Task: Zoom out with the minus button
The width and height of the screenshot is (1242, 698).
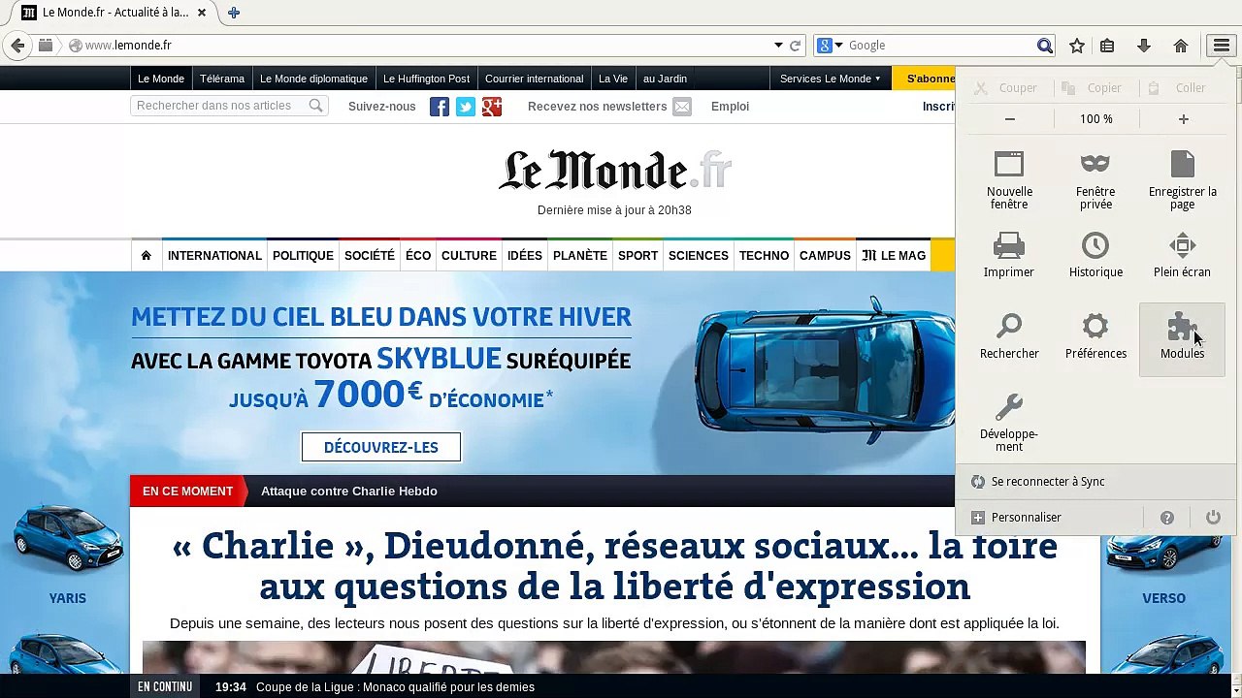Action: (1010, 119)
